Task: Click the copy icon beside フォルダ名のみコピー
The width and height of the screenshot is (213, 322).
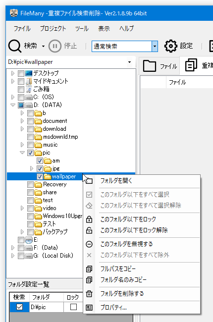Action: (x=89, y=280)
